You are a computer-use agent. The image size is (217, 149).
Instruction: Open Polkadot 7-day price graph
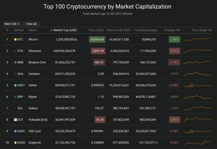click(x=197, y=120)
